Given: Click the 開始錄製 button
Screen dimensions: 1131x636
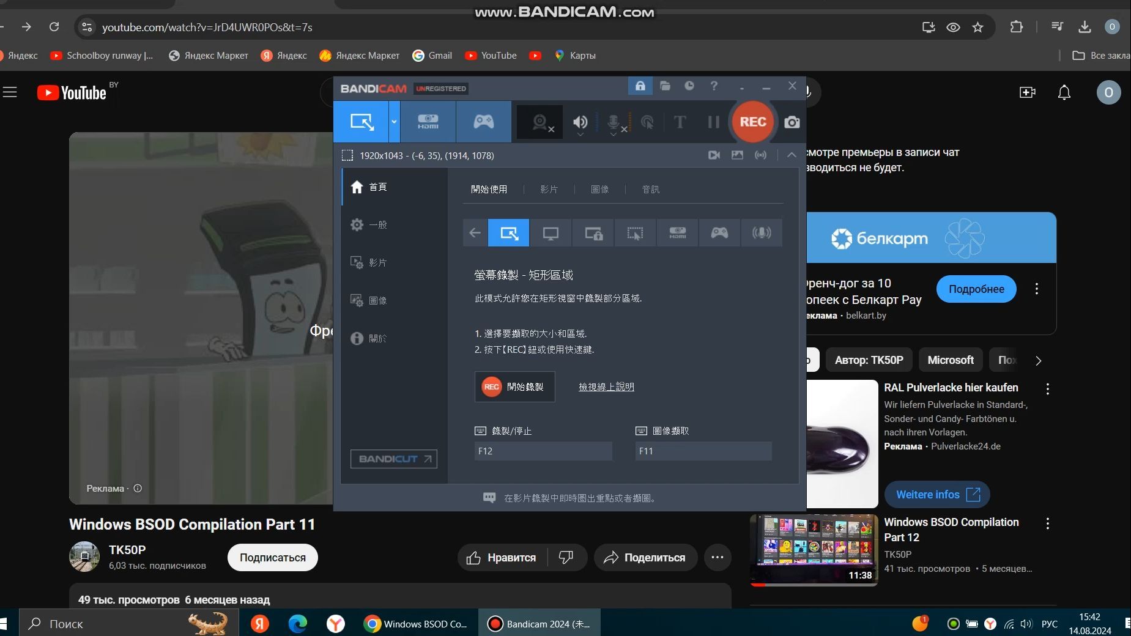Looking at the screenshot, I should (514, 386).
